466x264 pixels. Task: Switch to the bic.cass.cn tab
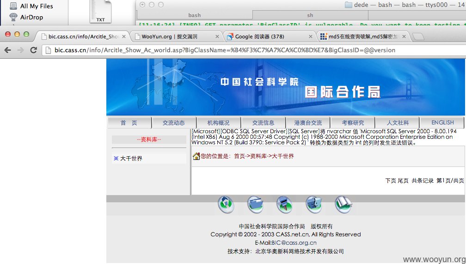click(82, 37)
